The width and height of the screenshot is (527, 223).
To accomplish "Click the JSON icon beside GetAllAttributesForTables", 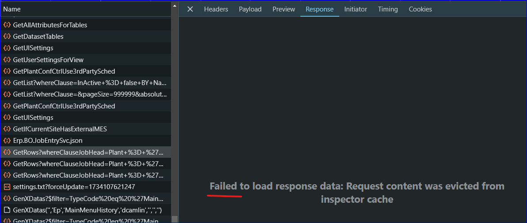I will click(6, 25).
